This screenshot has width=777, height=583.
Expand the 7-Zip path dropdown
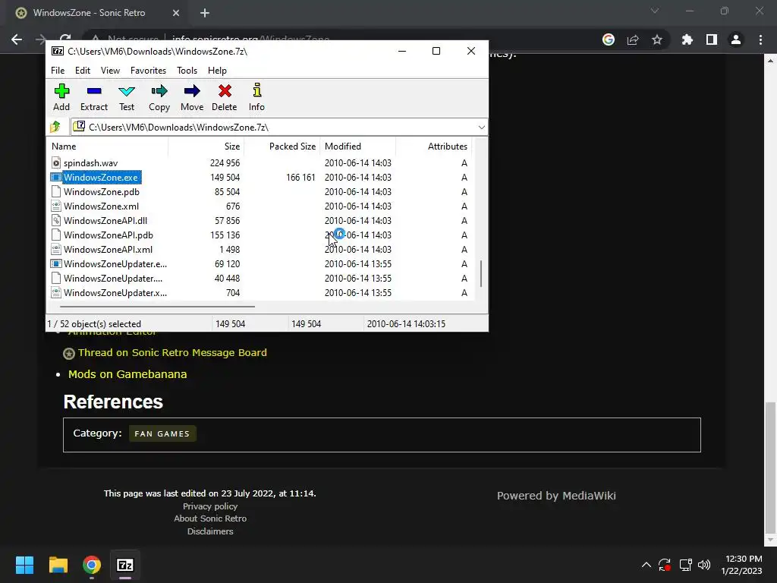[x=482, y=128]
